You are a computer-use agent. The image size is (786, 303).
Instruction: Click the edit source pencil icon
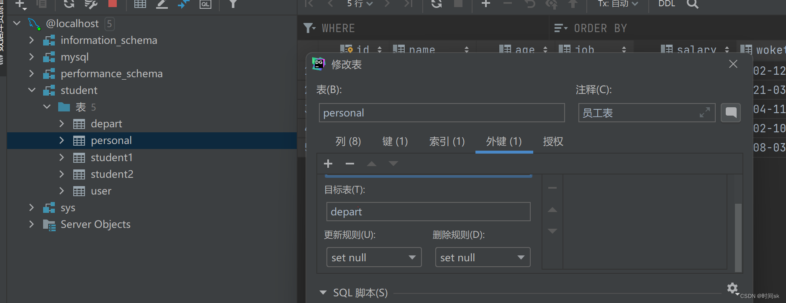162,4
